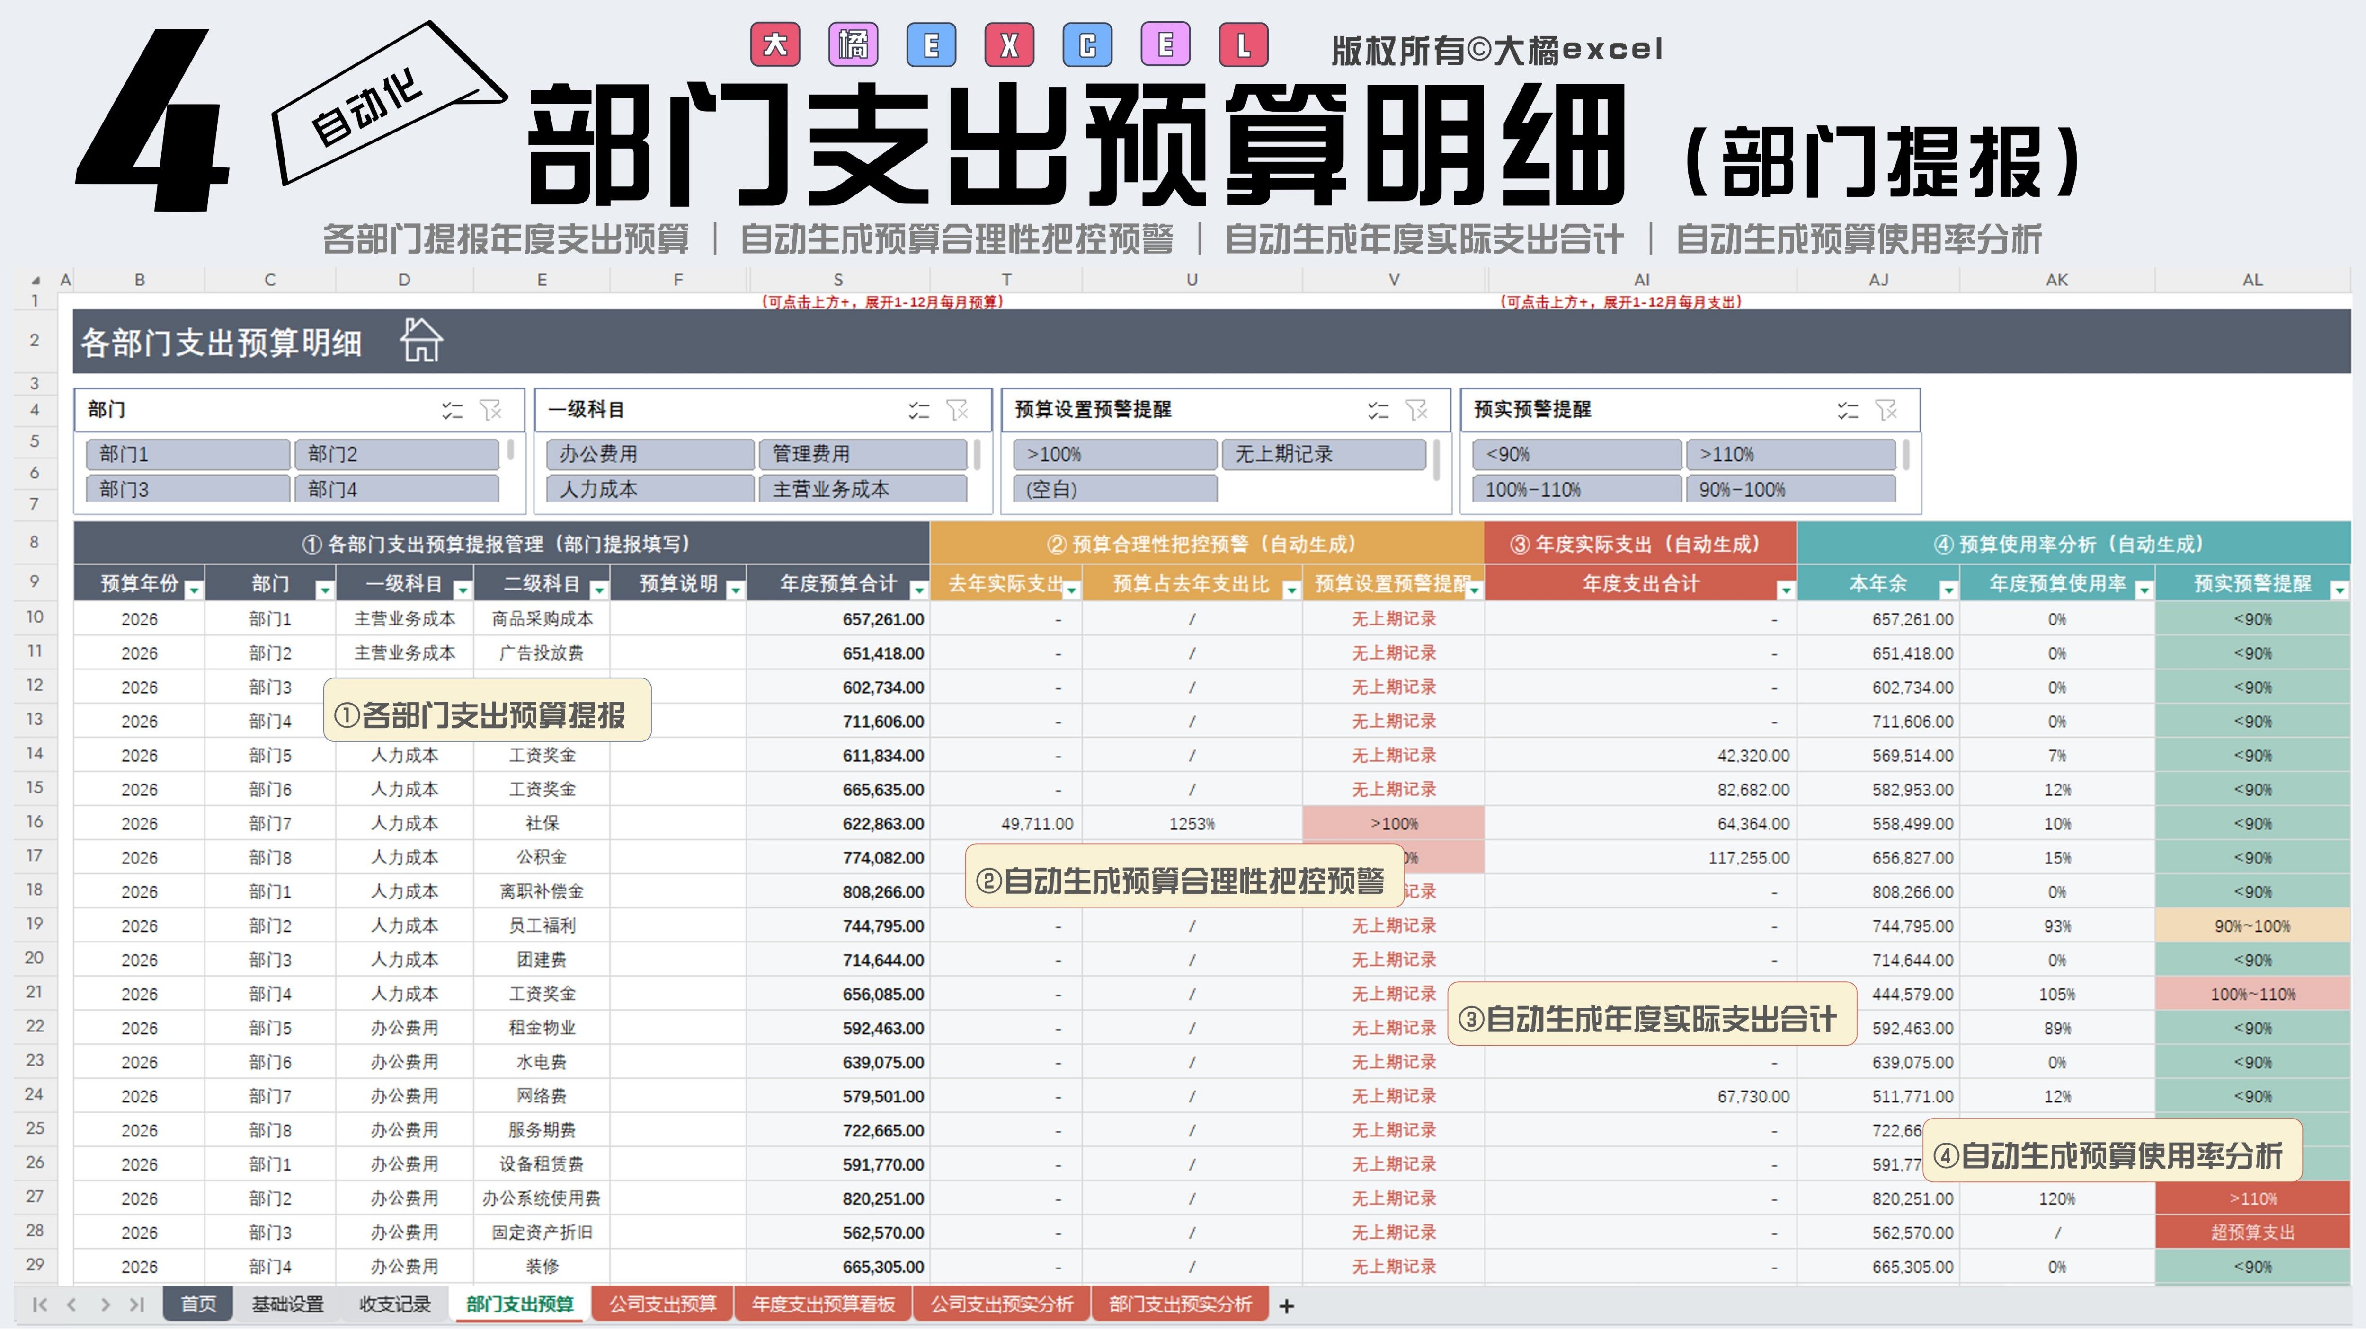Select the 管理费用 slicer button

point(863,454)
